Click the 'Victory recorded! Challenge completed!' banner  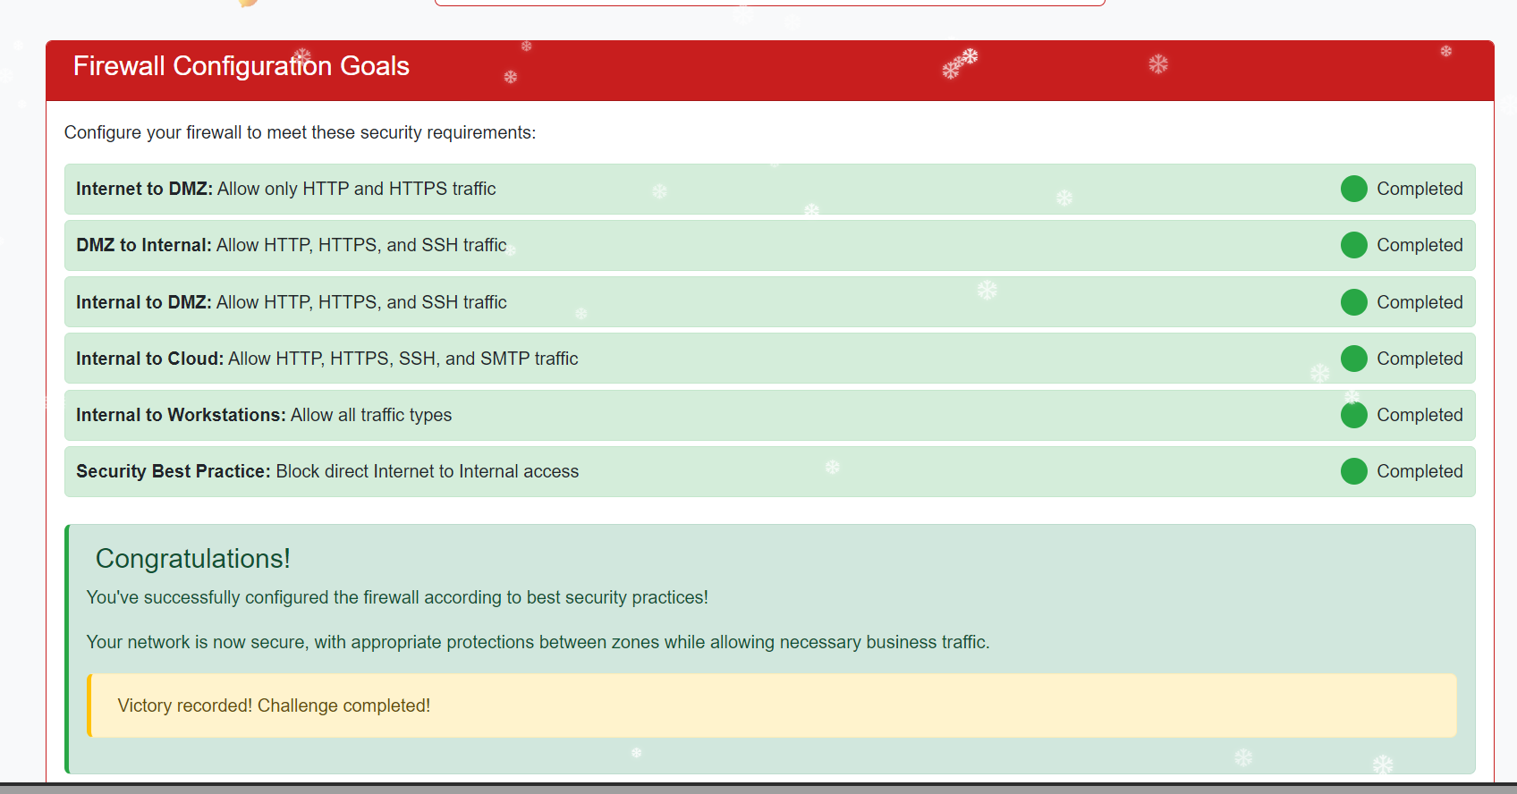tap(772, 705)
